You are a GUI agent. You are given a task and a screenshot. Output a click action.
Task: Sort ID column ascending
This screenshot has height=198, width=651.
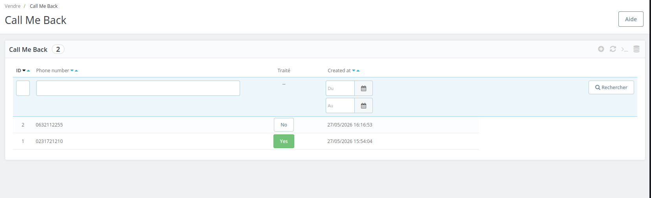[28, 71]
